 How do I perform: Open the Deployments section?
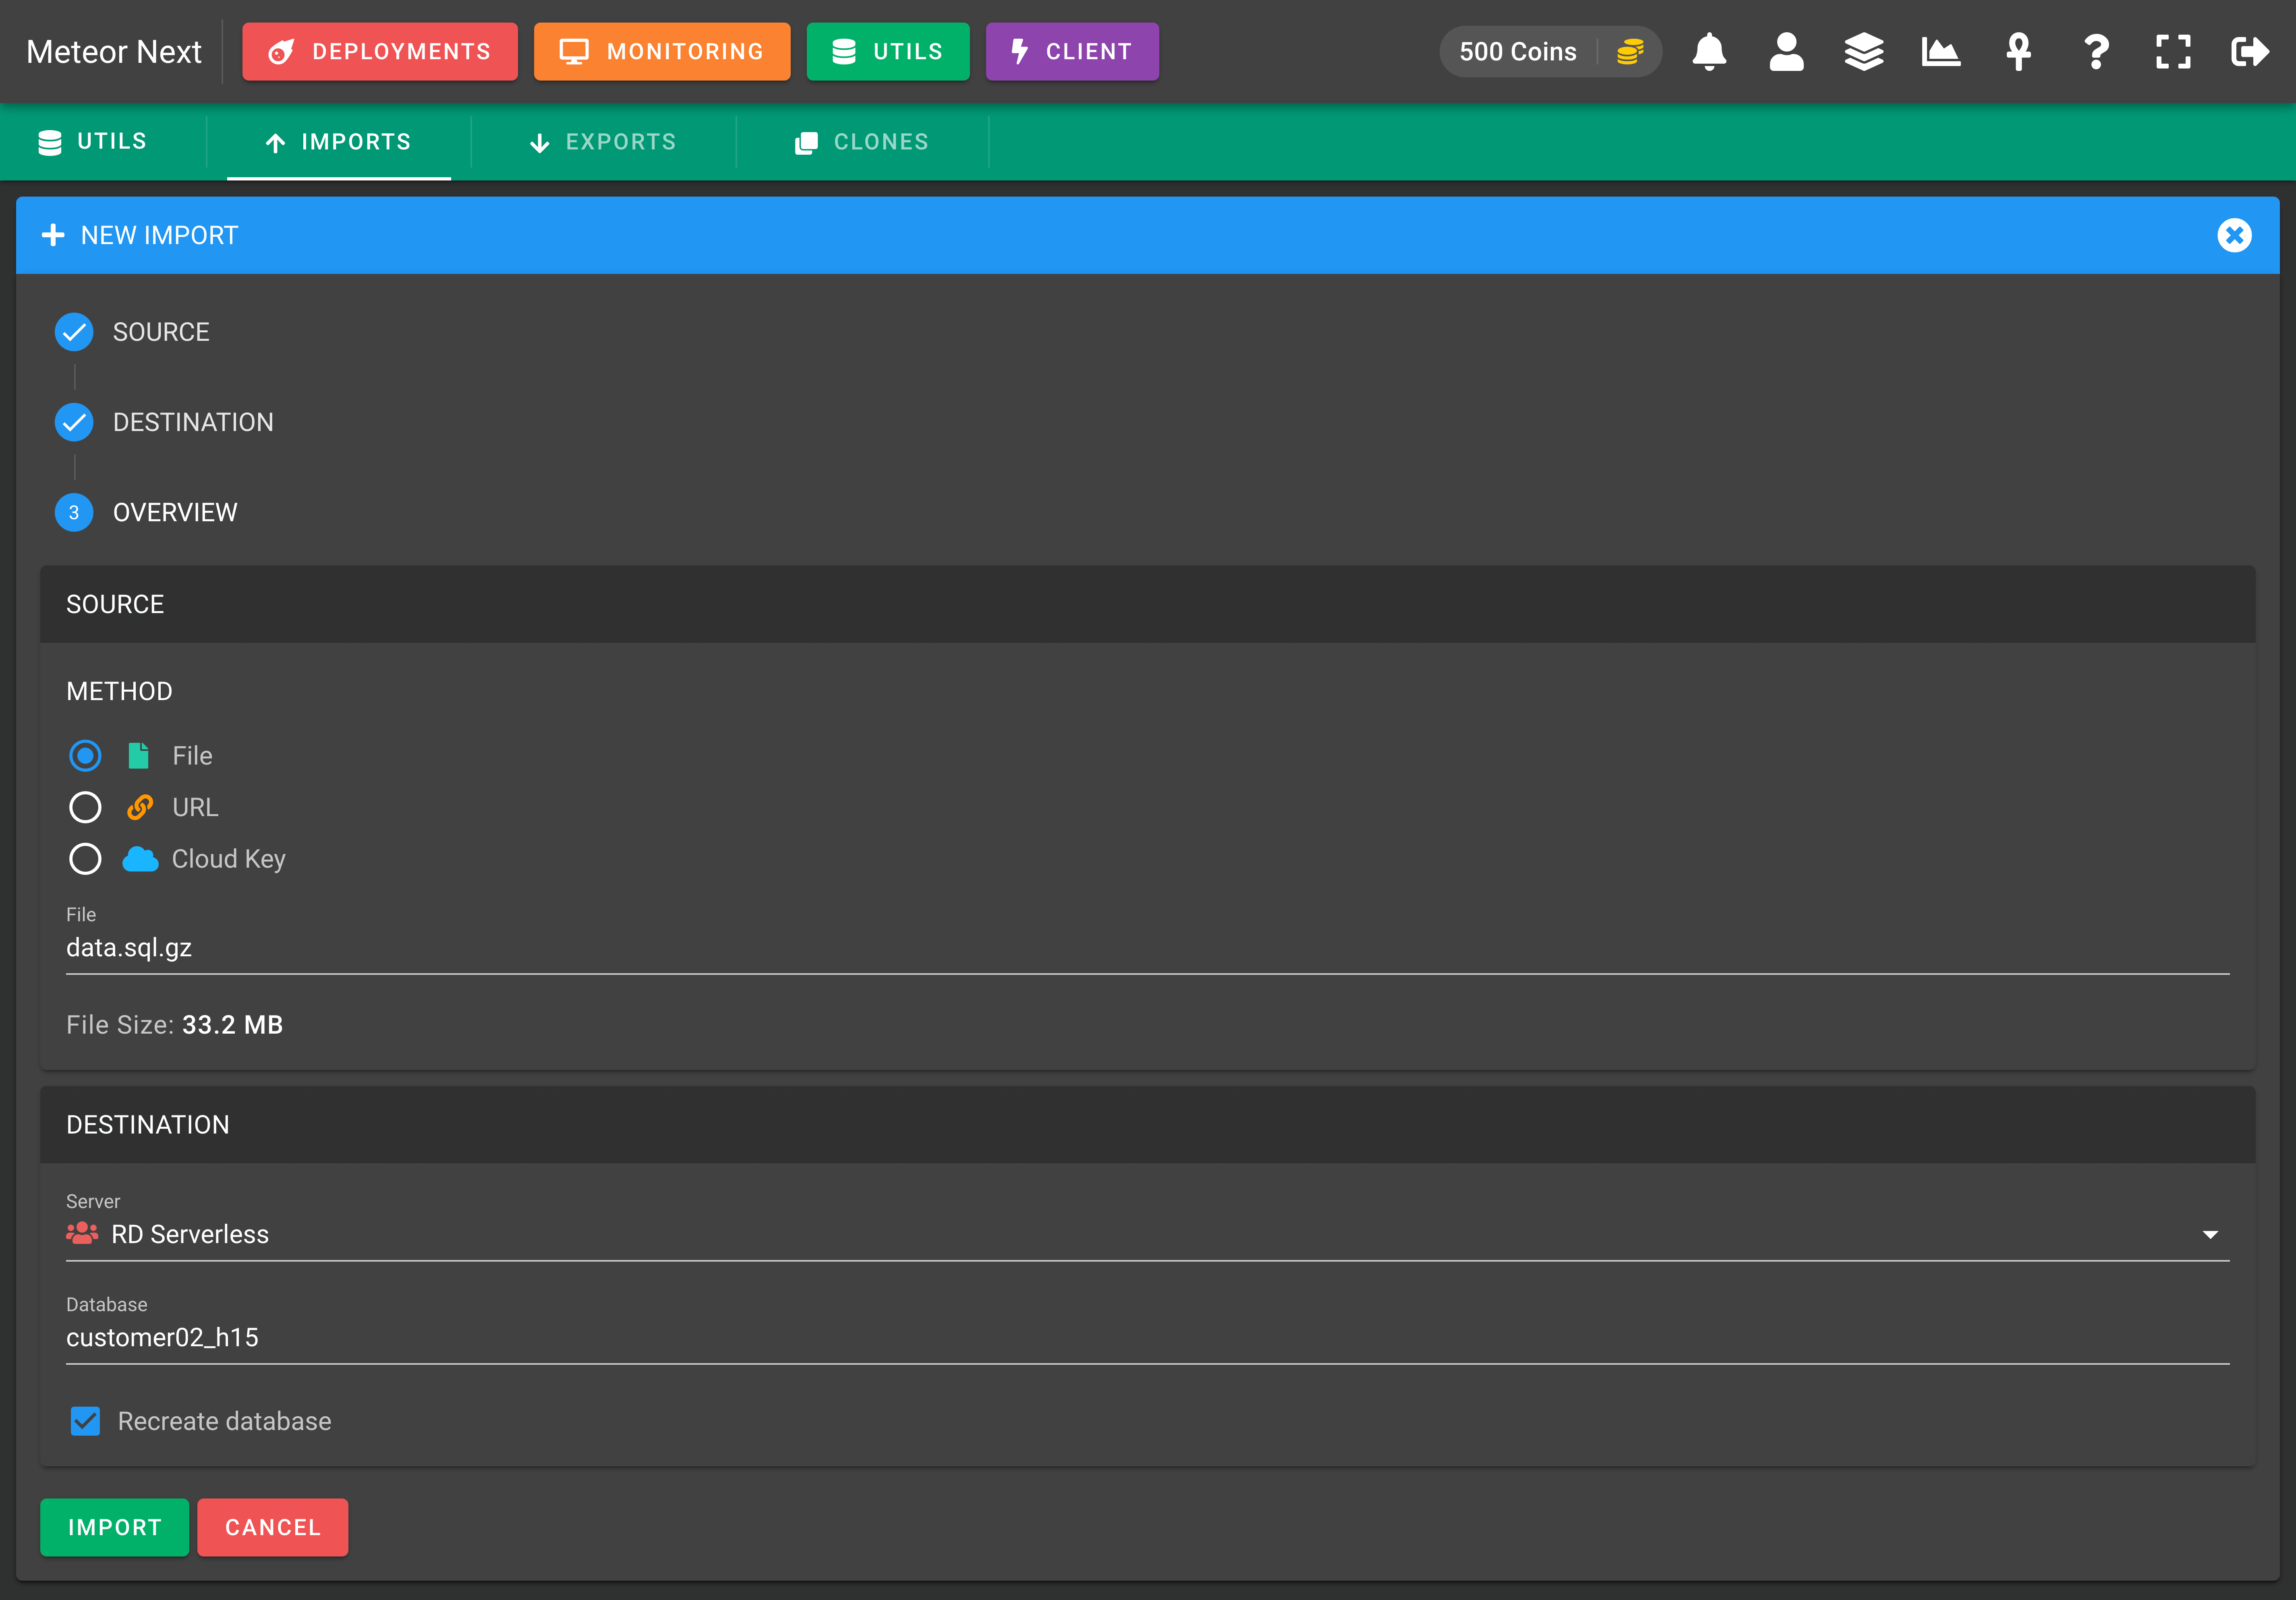(380, 52)
